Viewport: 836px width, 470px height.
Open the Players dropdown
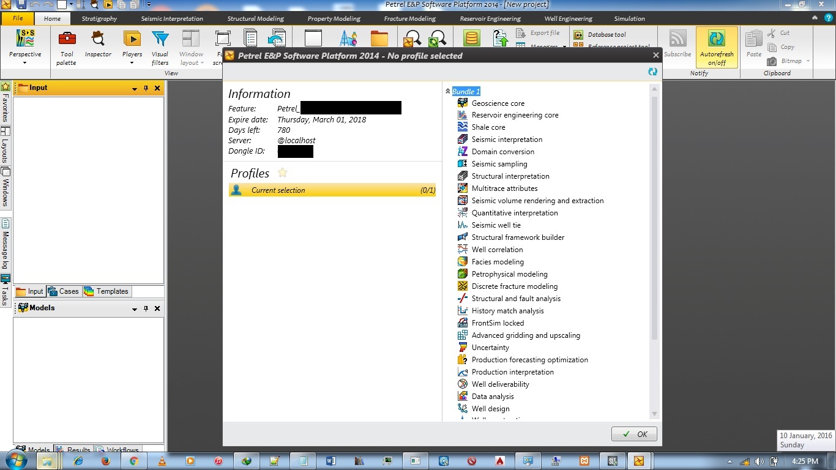[132, 48]
